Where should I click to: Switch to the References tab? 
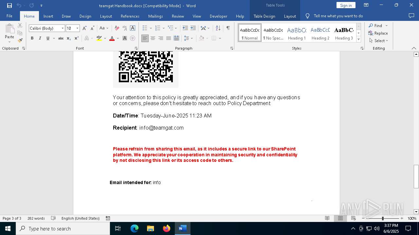tap(130, 16)
